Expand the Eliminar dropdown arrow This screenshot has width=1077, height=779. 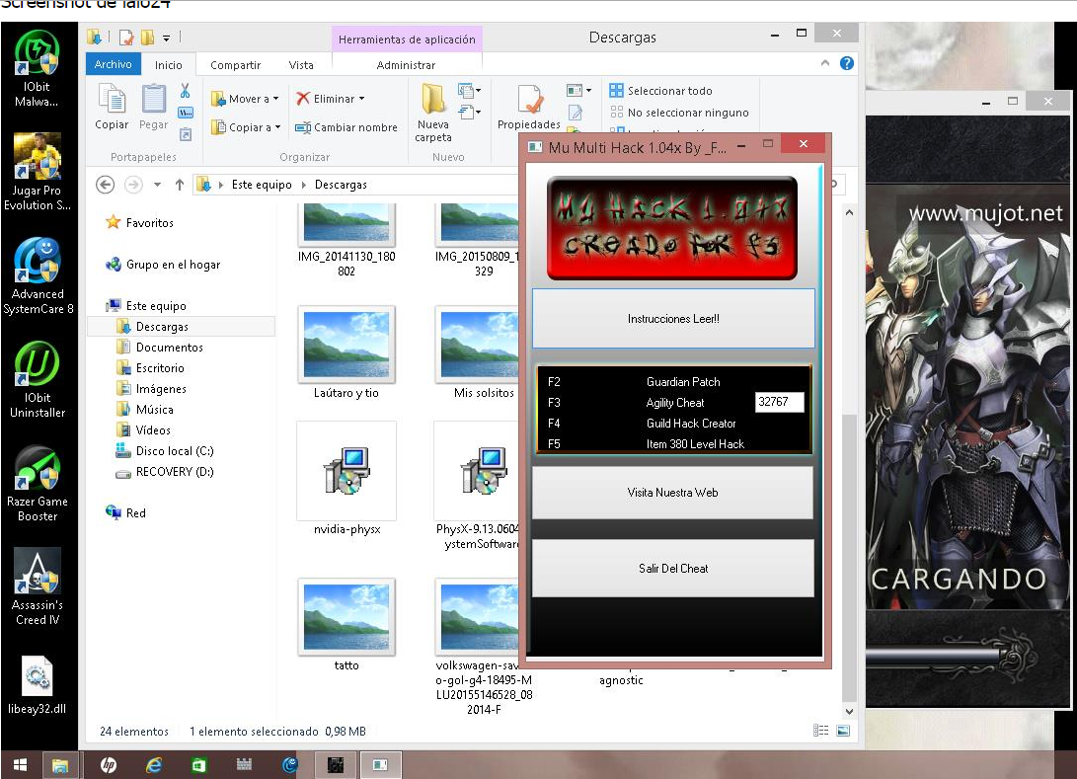[361, 99]
